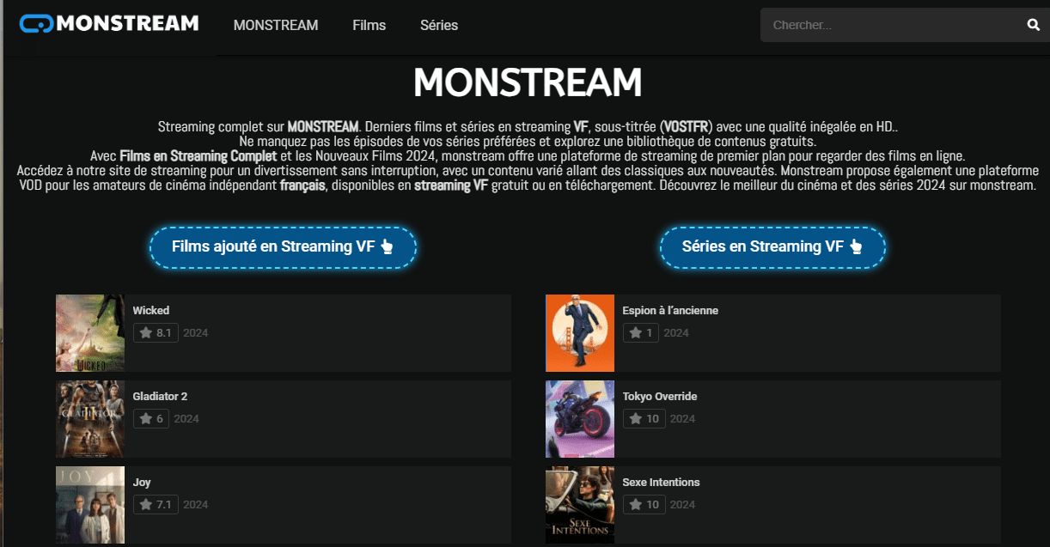
Task: Open the Films menu
Action: [x=369, y=25]
